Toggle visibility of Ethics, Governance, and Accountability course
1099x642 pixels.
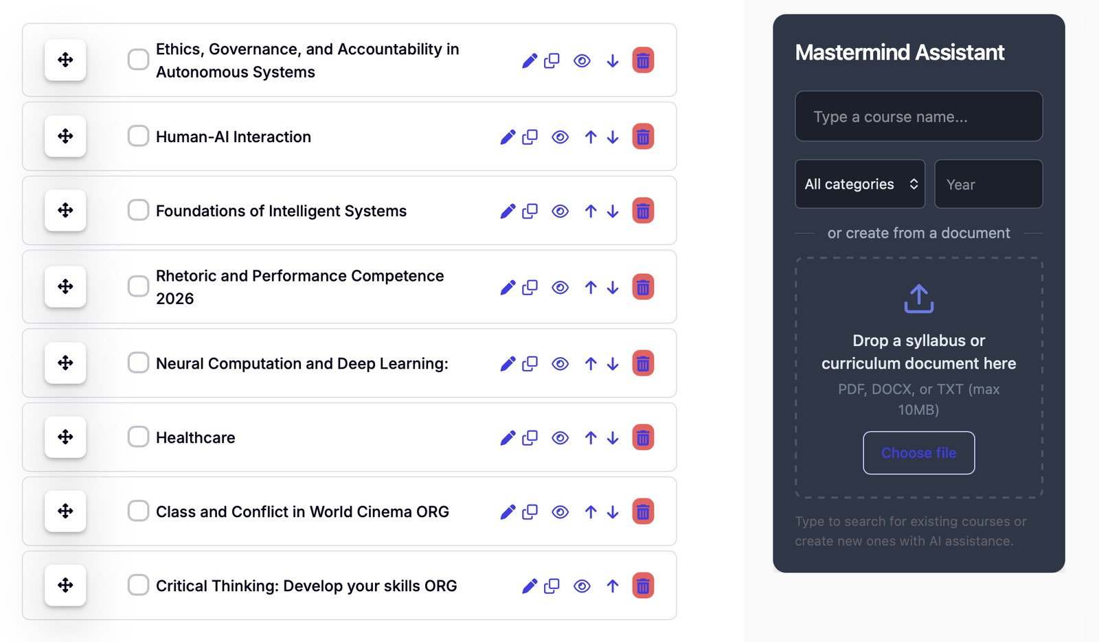(x=582, y=61)
